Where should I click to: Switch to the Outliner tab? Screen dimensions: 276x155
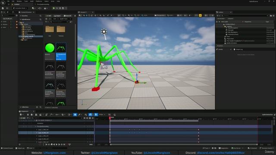pyautogui.click(x=221, y=12)
